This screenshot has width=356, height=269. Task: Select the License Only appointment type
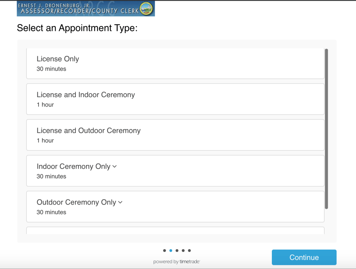point(175,63)
